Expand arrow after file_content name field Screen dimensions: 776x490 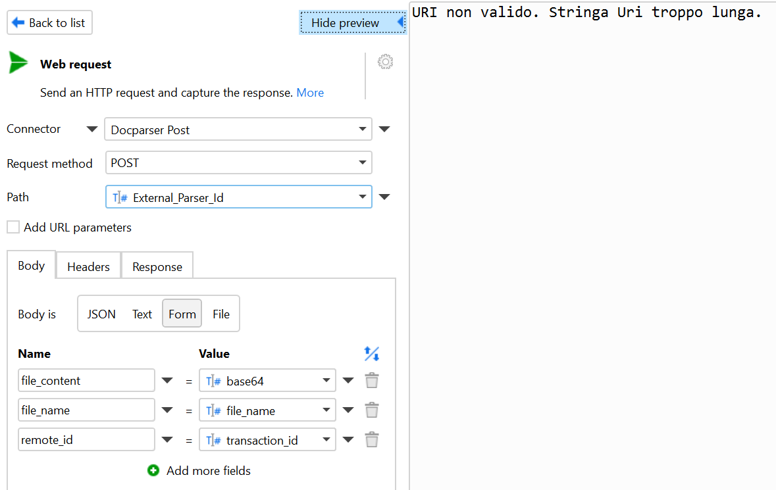pyautogui.click(x=167, y=380)
